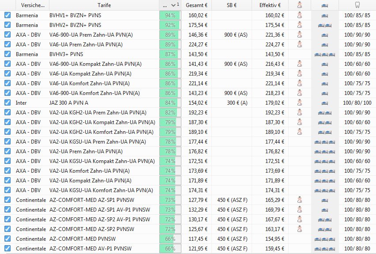Click Effektiv value 216,43 €
The height and width of the screenshot is (254, 376).
[274, 64]
